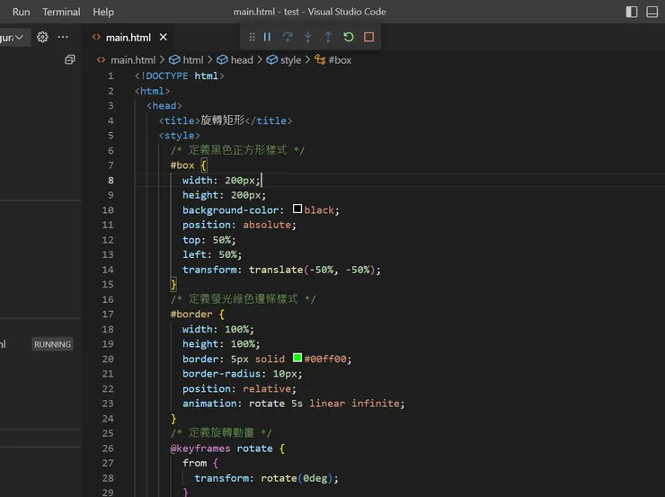Click the Collapse All icon in sidebar
The image size is (665, 497).
pyautogui.click(x=69, y=59)
